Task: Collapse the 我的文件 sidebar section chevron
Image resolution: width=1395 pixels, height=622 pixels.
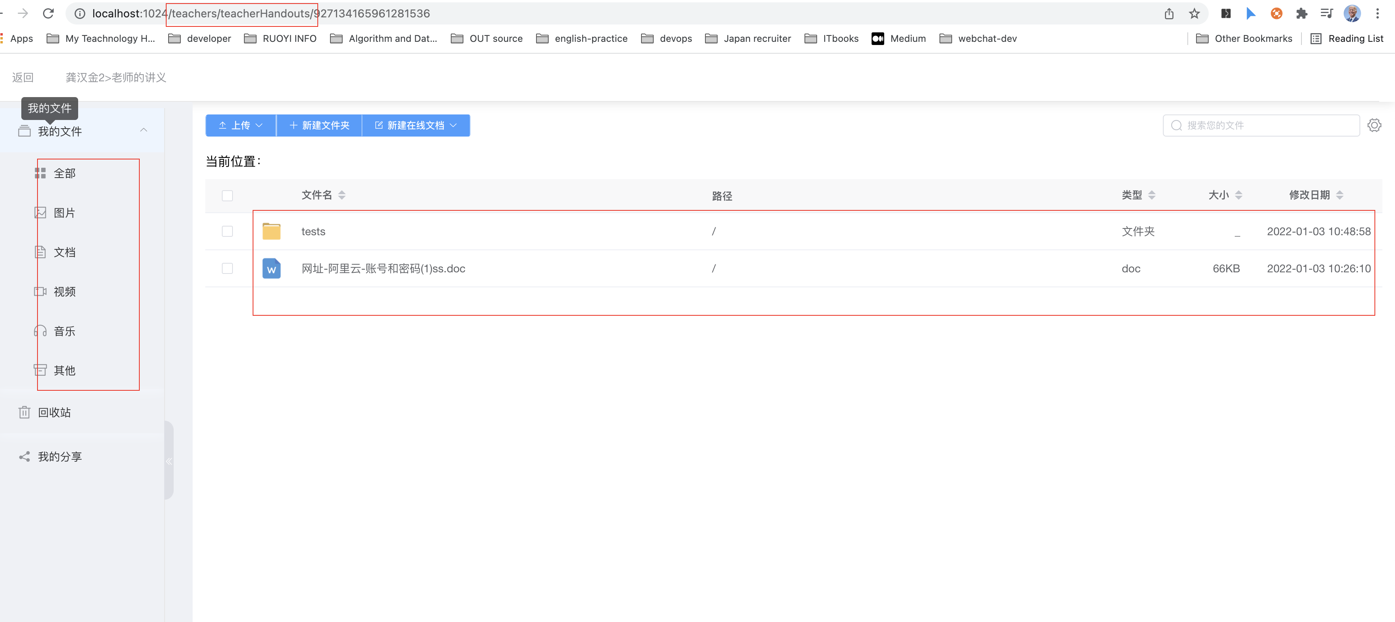Action: [x=144, y=131]
